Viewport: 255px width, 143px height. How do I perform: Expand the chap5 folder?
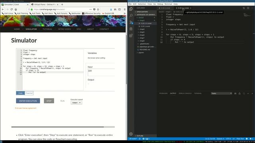(142, 32)
